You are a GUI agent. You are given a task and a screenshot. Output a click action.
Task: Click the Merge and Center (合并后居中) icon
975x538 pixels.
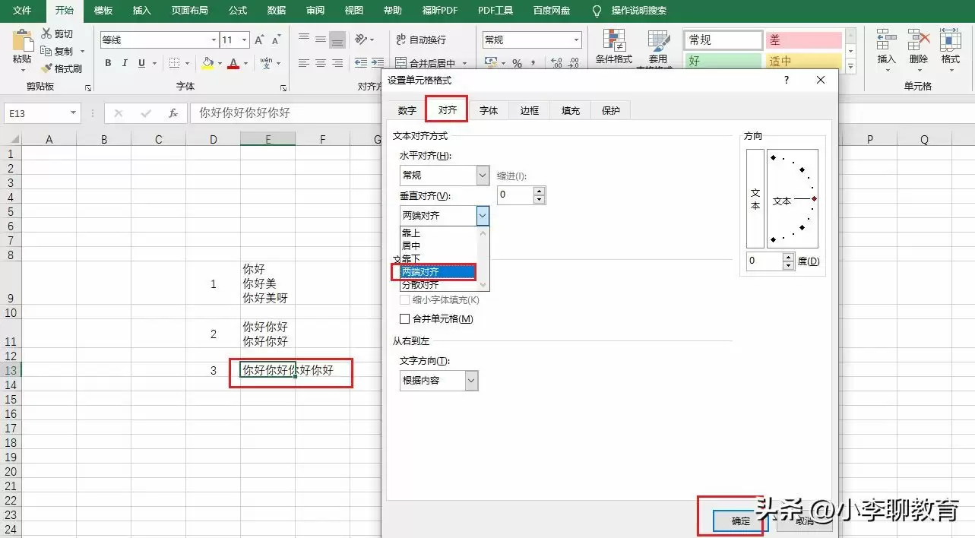[x=401, y=62]
